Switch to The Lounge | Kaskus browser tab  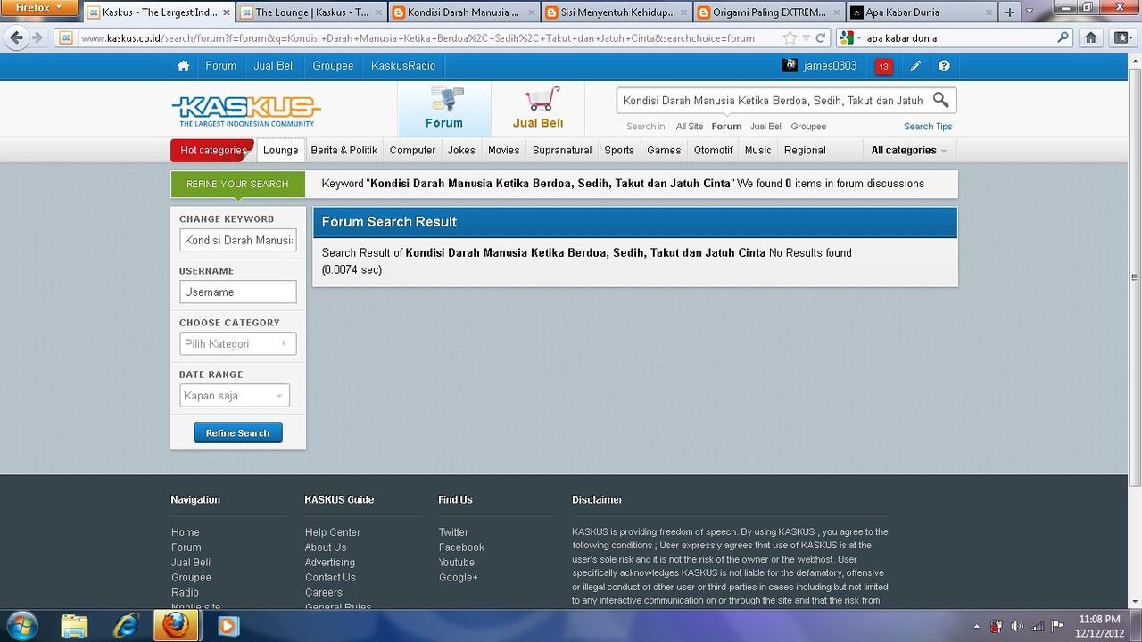[x=311, y=12]
